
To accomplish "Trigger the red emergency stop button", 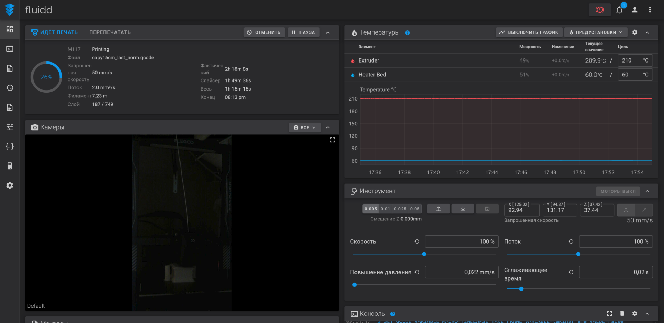I will (600, 10).
